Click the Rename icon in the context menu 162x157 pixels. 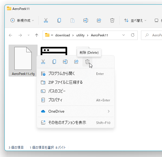(65, 62)
